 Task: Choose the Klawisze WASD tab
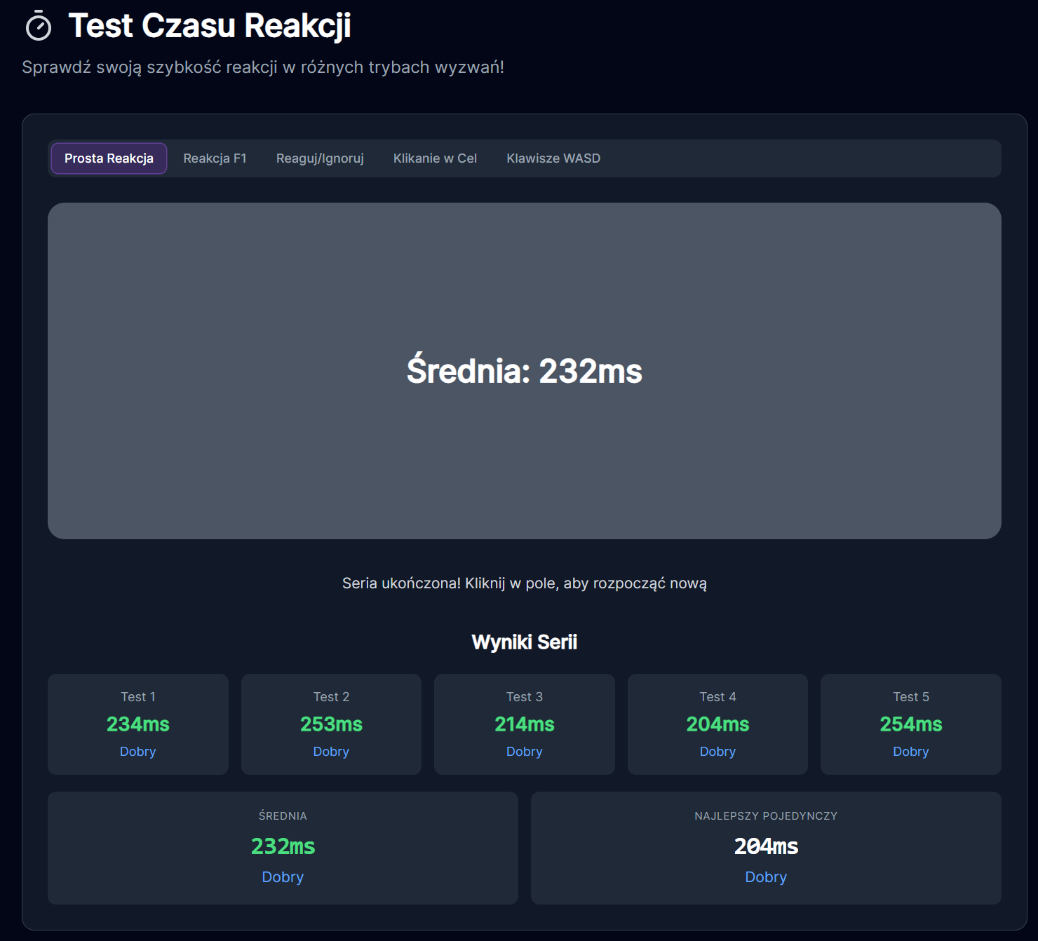pyautogui.click(x=553, y=158)
